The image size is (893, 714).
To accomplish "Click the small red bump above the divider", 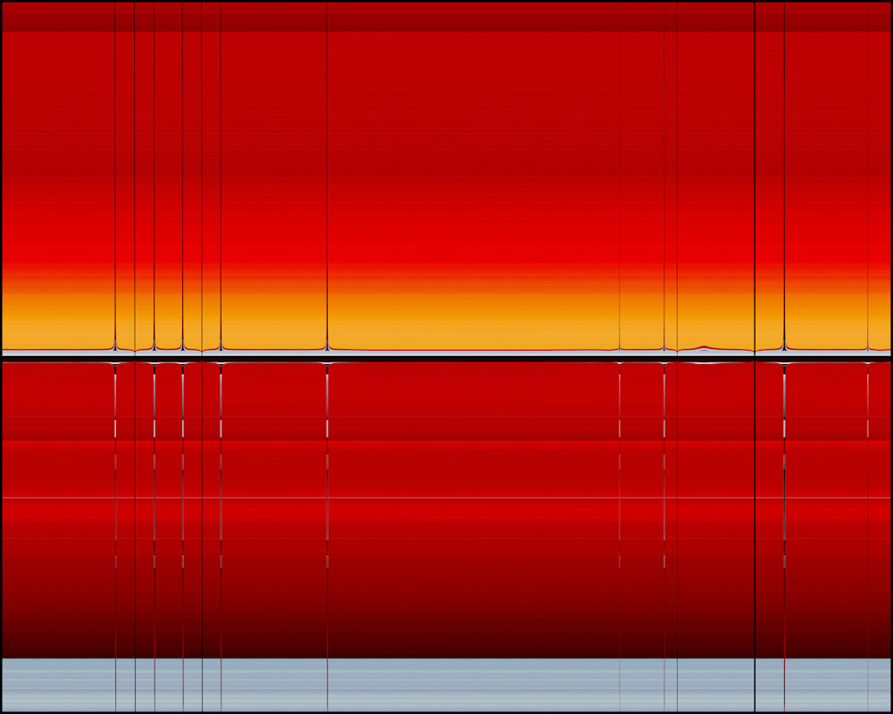I will coord(704,346).
